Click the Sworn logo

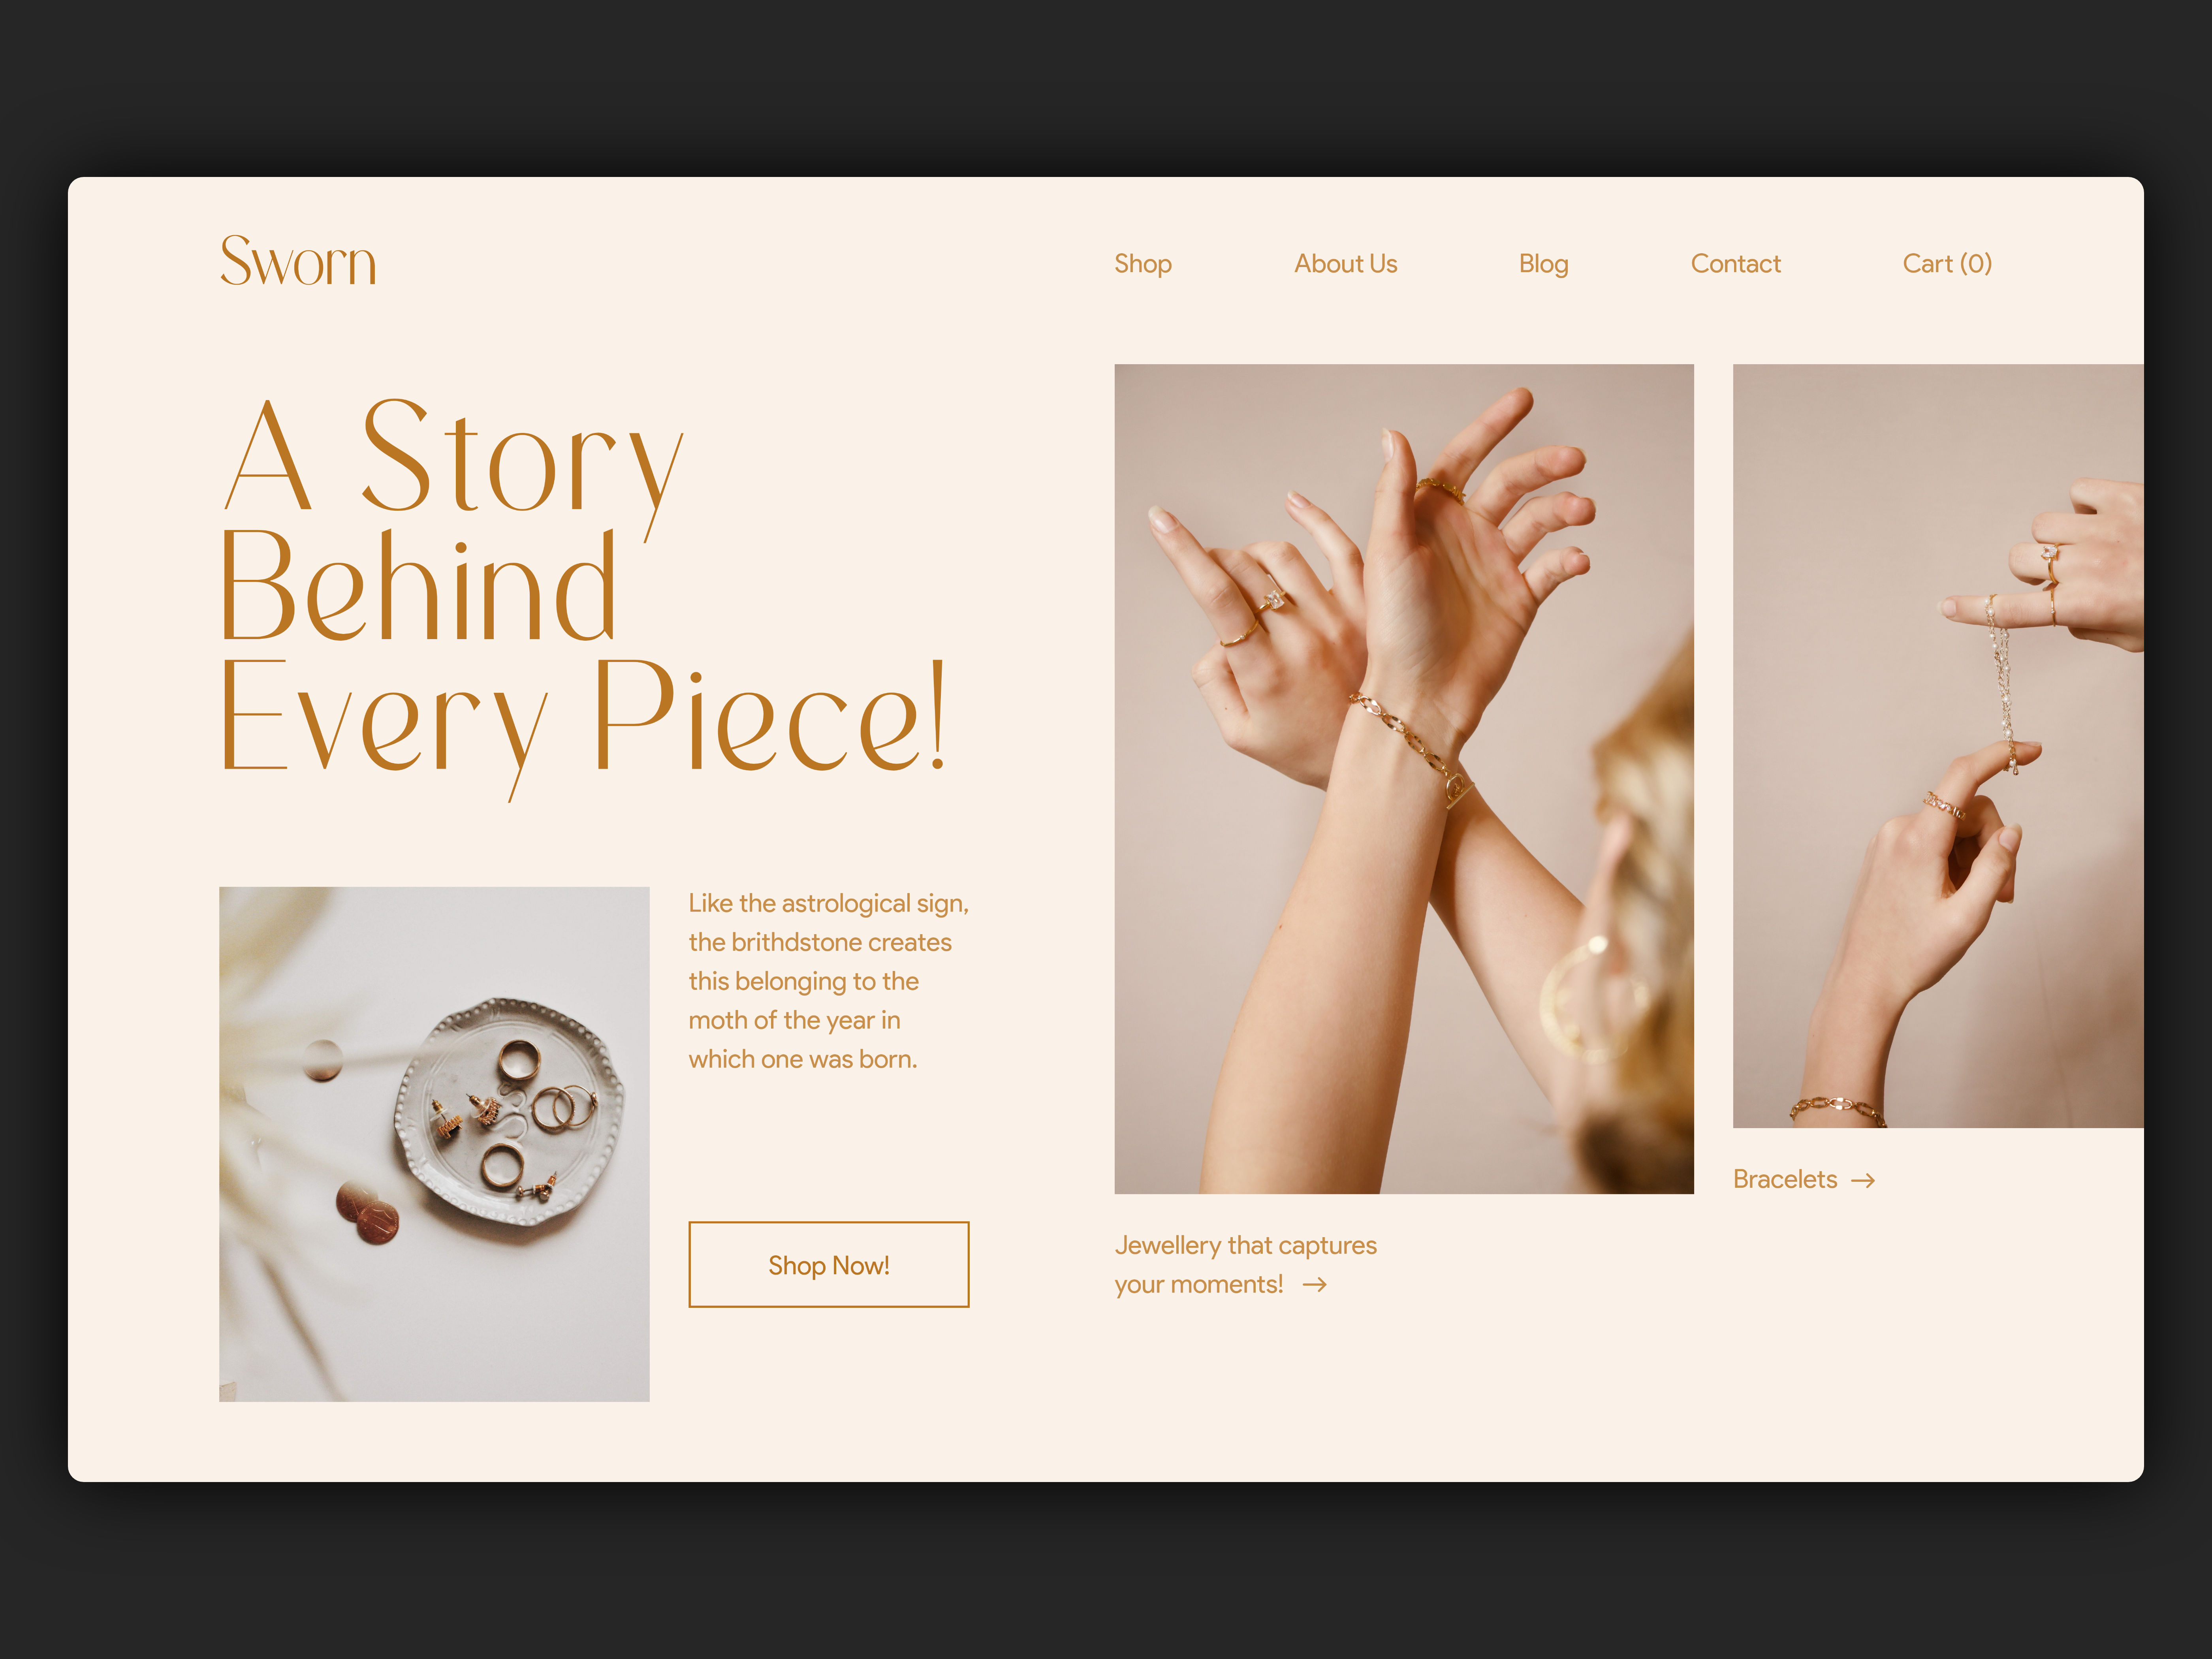tap(298, 261)
